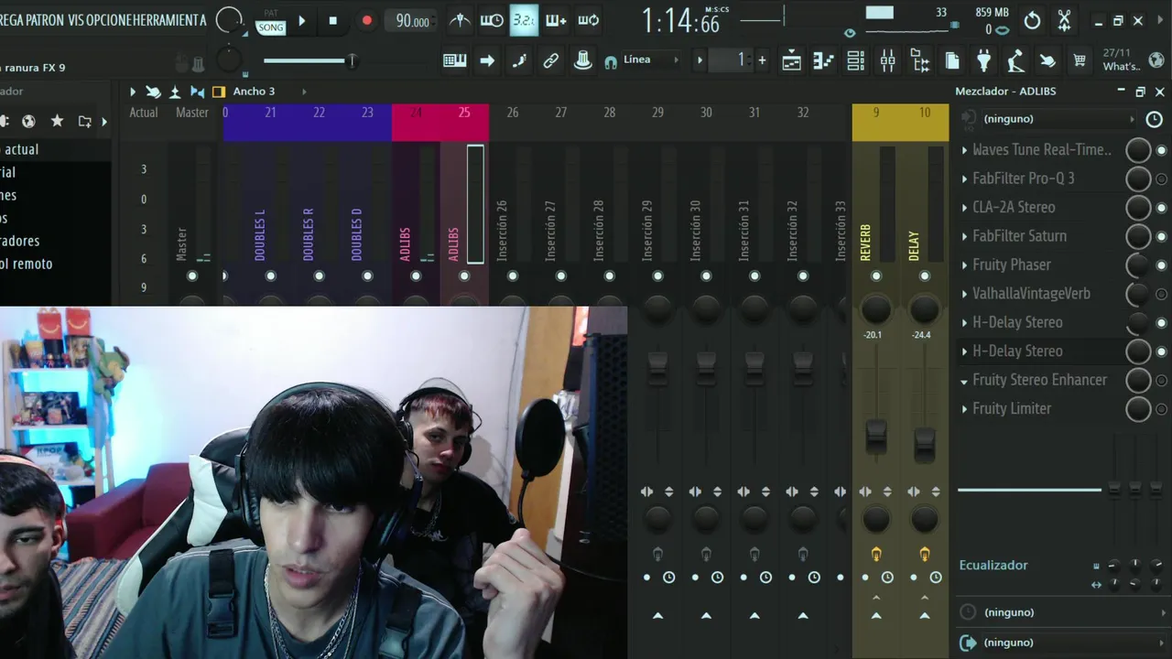Click the stamp tool icon in toolbar
Viewport: 1172px width, 659px height.
click(x=582, y=60)
